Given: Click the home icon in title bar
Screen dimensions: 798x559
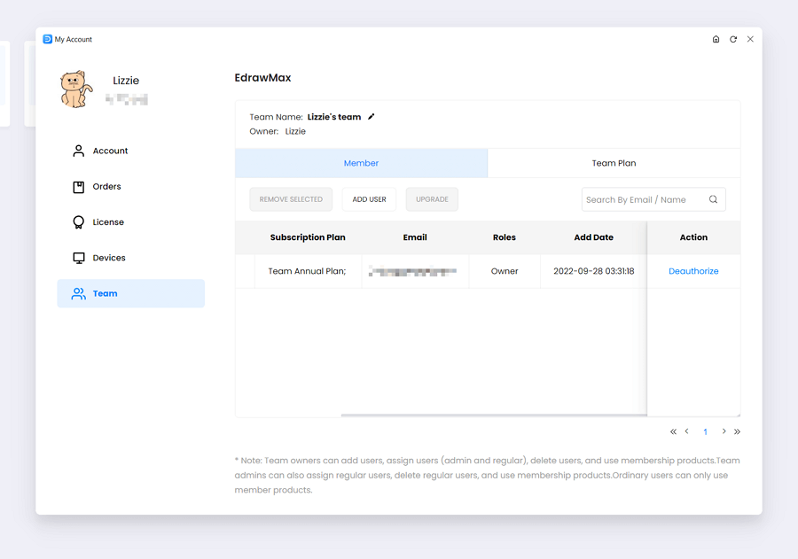Looking at the screenshot, I should (716, 40).
